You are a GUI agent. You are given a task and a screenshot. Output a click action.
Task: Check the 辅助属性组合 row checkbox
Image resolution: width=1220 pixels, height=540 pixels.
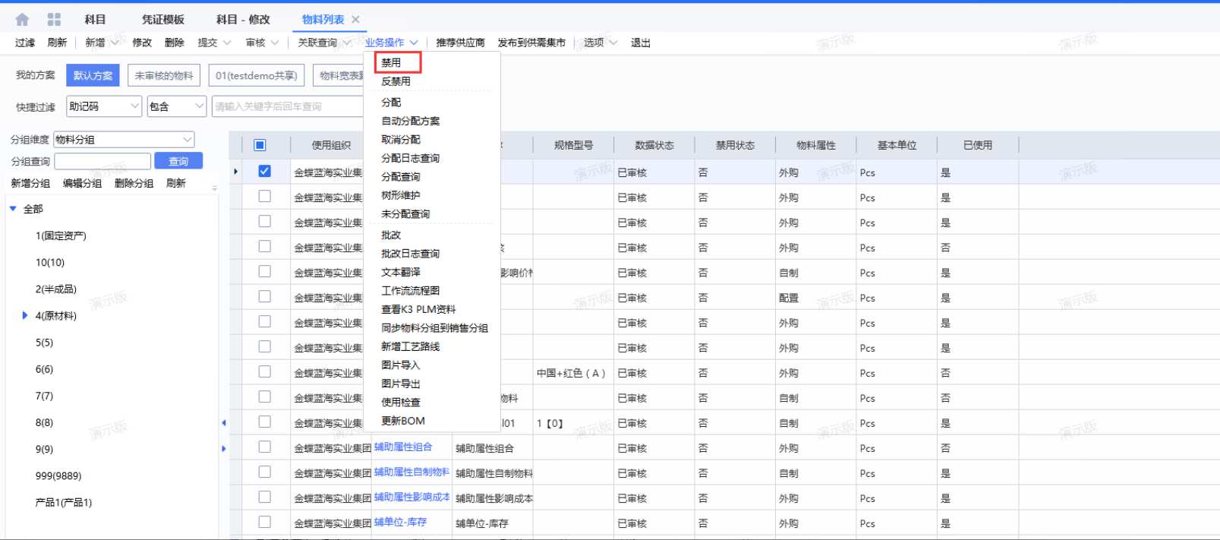[x=264, y=447]
